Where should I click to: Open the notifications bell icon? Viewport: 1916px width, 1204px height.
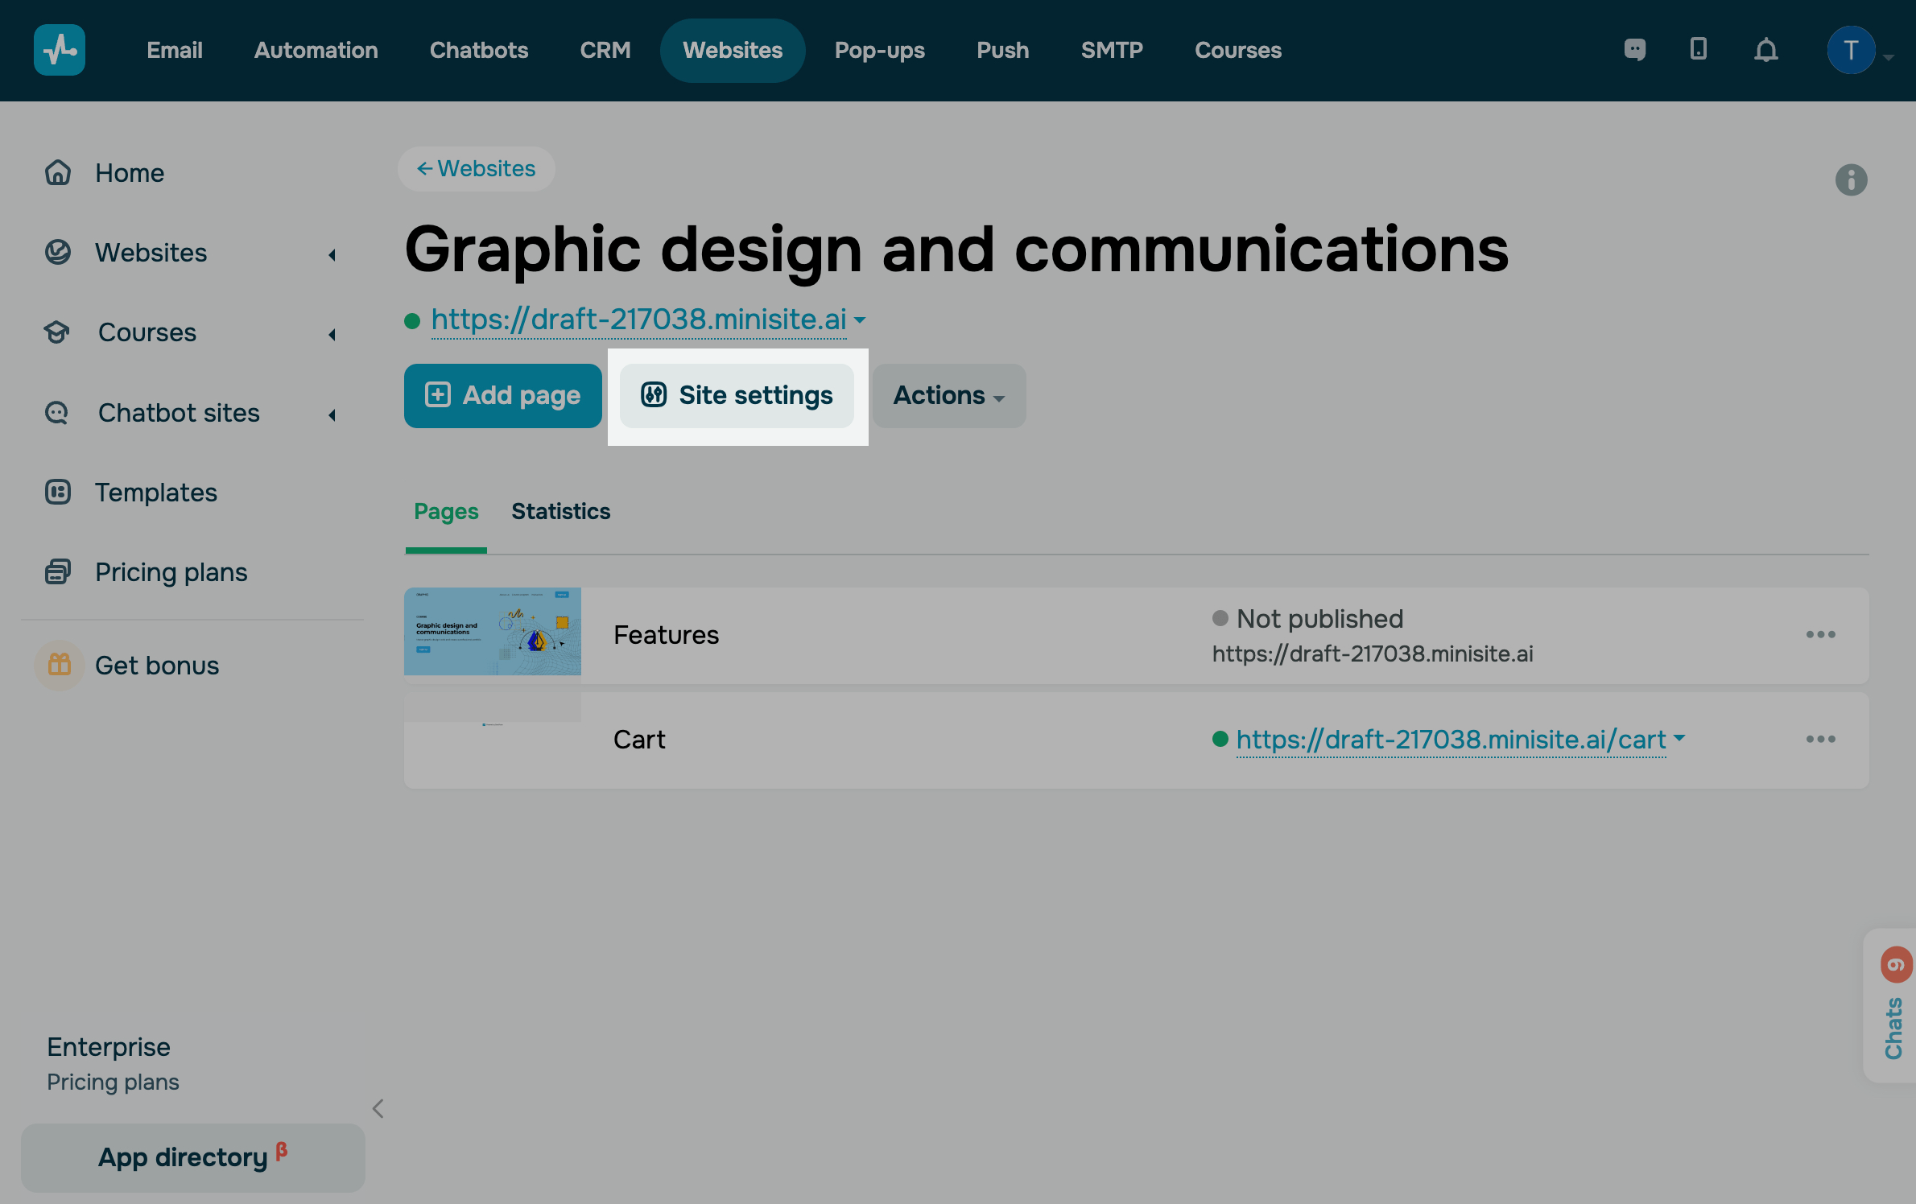click(1765, 51)
